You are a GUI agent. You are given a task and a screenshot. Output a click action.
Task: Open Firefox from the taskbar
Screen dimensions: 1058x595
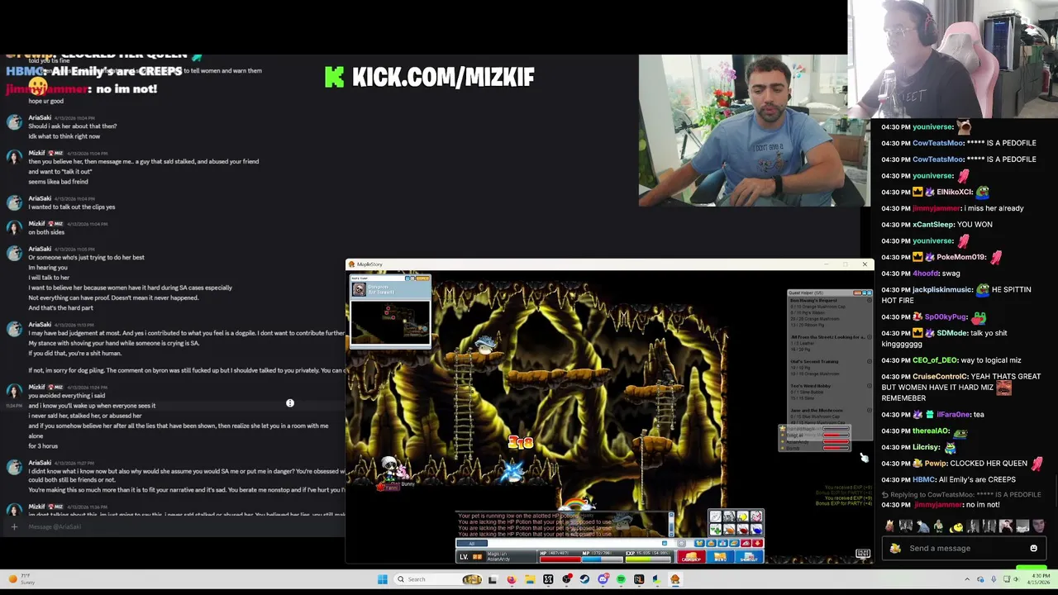tap(512, 579)
